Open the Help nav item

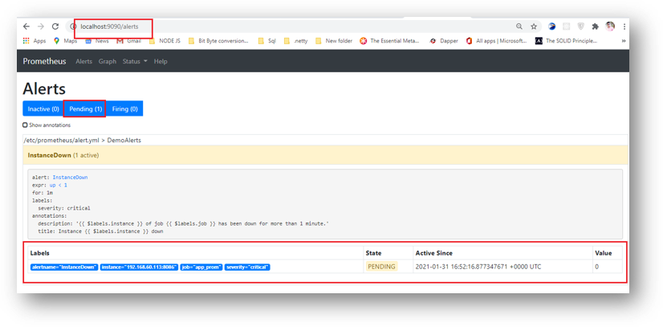(x=161, y=61)
